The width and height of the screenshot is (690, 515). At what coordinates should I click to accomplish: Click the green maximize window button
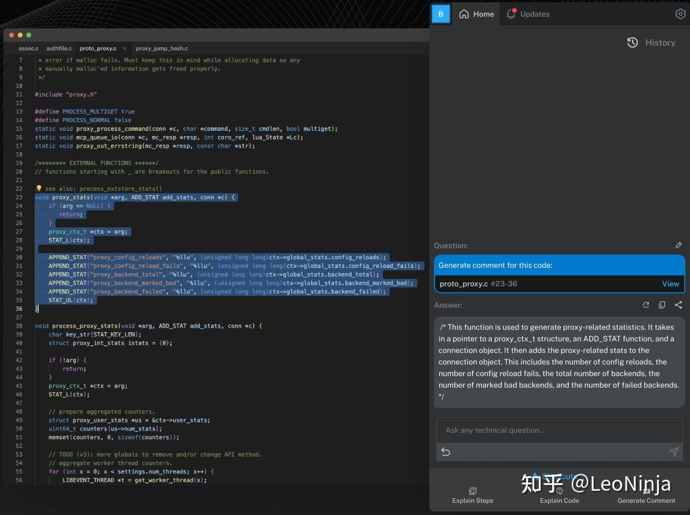tap(28, 35)
